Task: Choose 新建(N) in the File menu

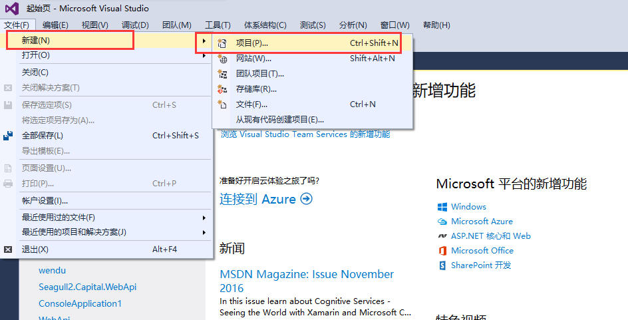Action: 106,41
